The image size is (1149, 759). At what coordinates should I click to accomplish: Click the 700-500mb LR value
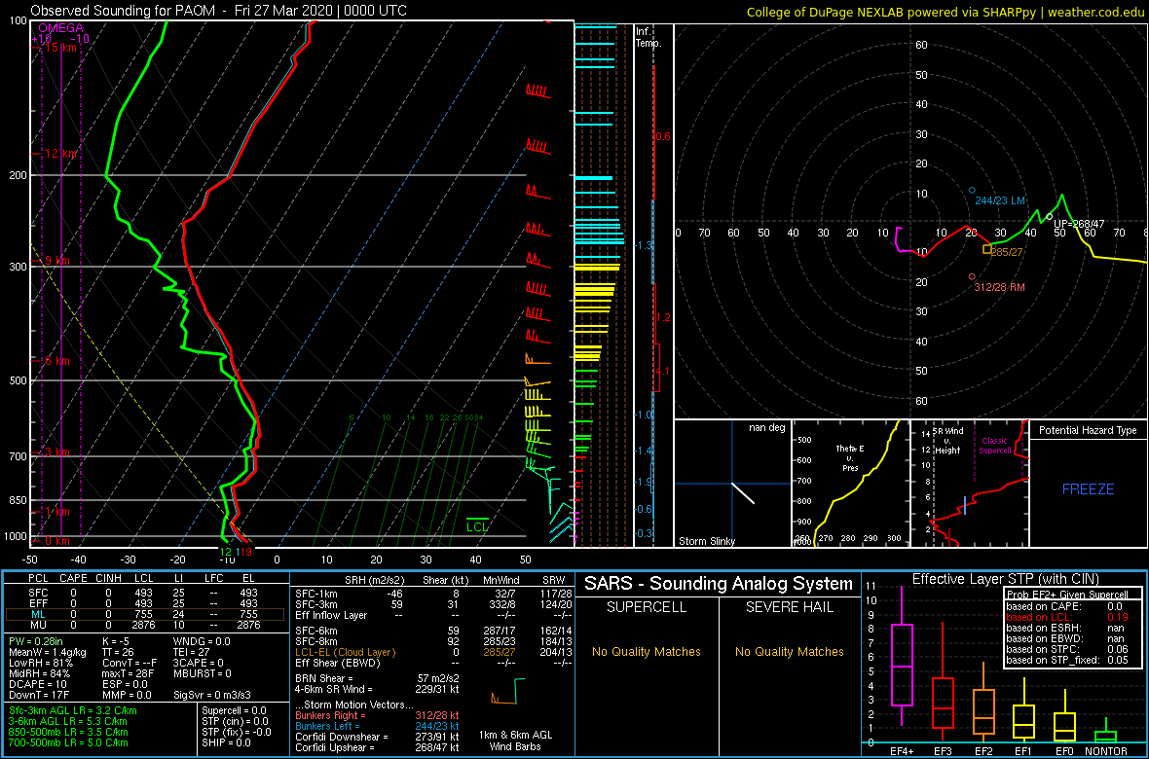[x=69, y=742]
